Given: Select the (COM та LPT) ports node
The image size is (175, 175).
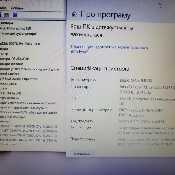Looking at the screenshot, I should pos(10,93).
